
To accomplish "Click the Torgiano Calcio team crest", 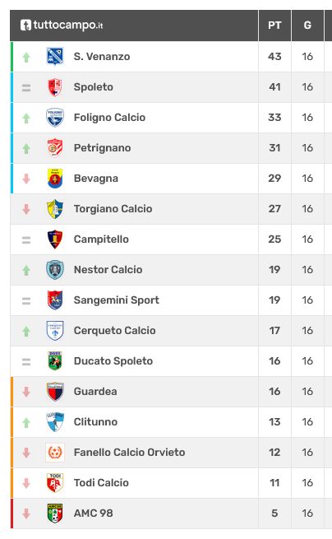I will [x=55, y=209].
